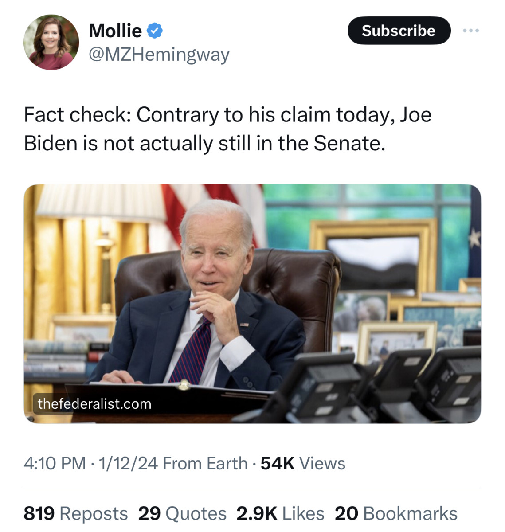The width and height of the screenshot is (505, 532).
Task: Select the display name Mollie
Action: (115, 30)
